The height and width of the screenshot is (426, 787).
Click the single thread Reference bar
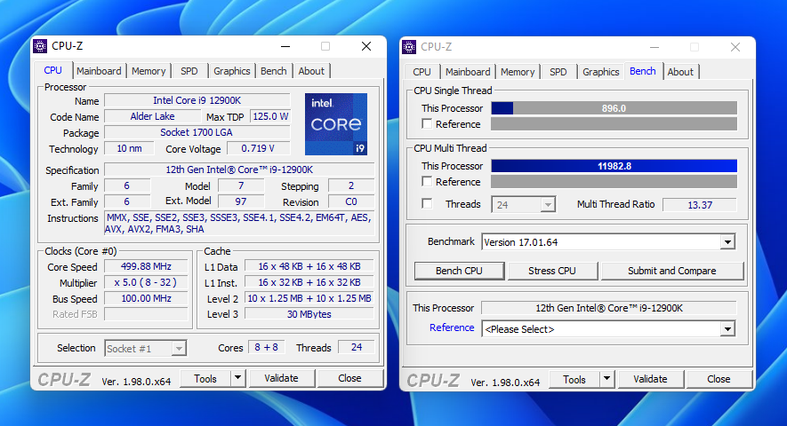coord(614,123)
